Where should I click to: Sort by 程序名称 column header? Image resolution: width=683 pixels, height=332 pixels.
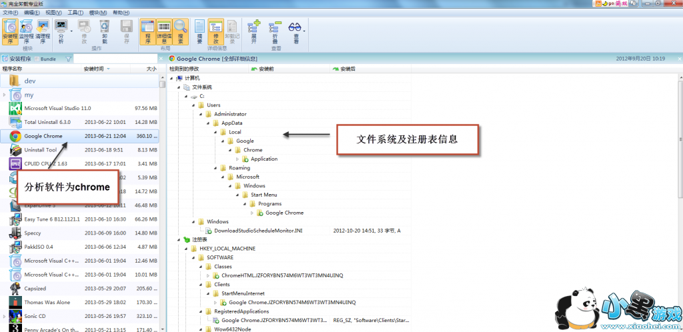tap(41, 69)
